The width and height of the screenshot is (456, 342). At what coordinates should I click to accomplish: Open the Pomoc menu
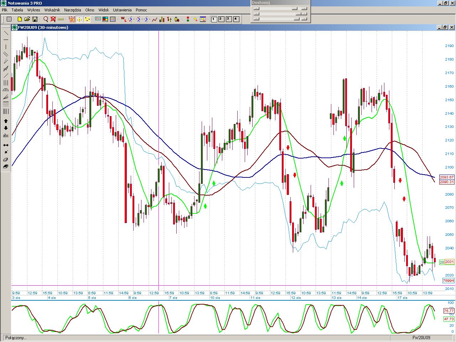coord(141,10)
